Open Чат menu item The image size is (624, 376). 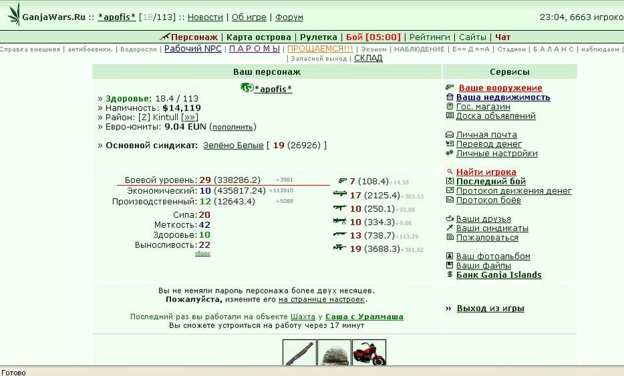pyautogui.click(x=503, y=38)
